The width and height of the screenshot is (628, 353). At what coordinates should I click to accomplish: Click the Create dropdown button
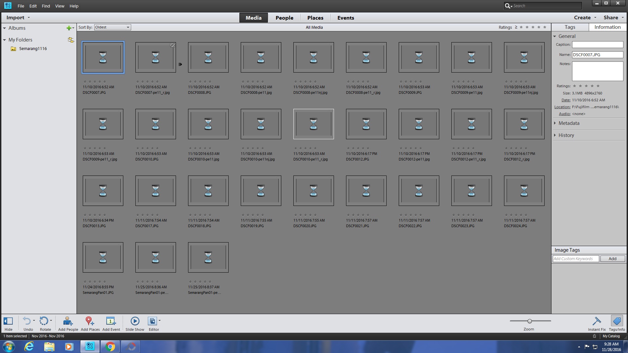click(x=584, y=17)
